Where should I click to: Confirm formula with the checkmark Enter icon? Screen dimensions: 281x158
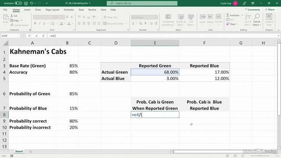click(x=36, y=36)
